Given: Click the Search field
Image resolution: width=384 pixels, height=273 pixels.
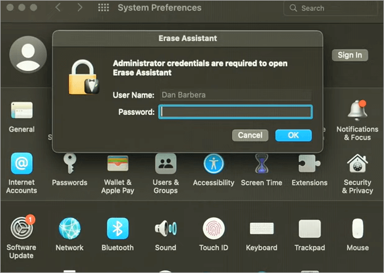Looking at the screenshot, I should click(x=331, y=8).
